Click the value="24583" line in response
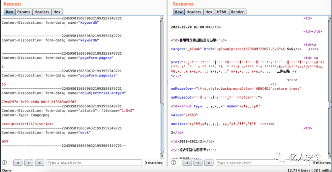This screenshot has width=332, height=172. pos(184,115)
